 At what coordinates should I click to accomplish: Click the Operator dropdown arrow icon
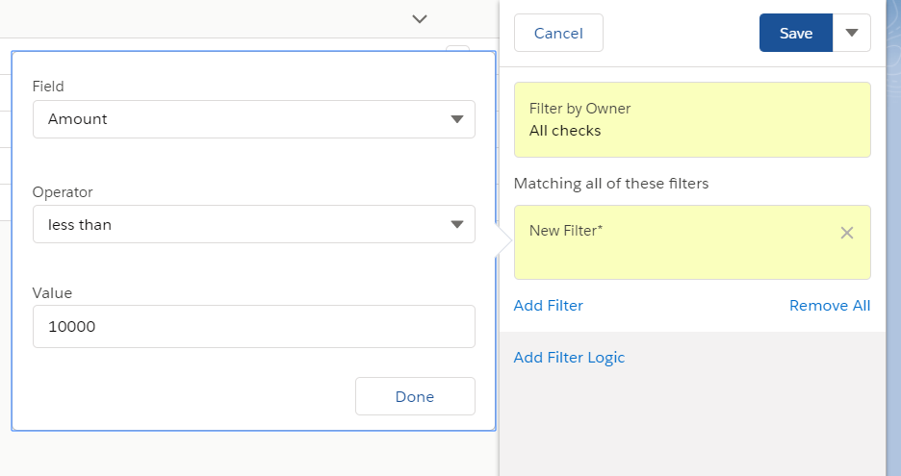[x=457, y=224]
